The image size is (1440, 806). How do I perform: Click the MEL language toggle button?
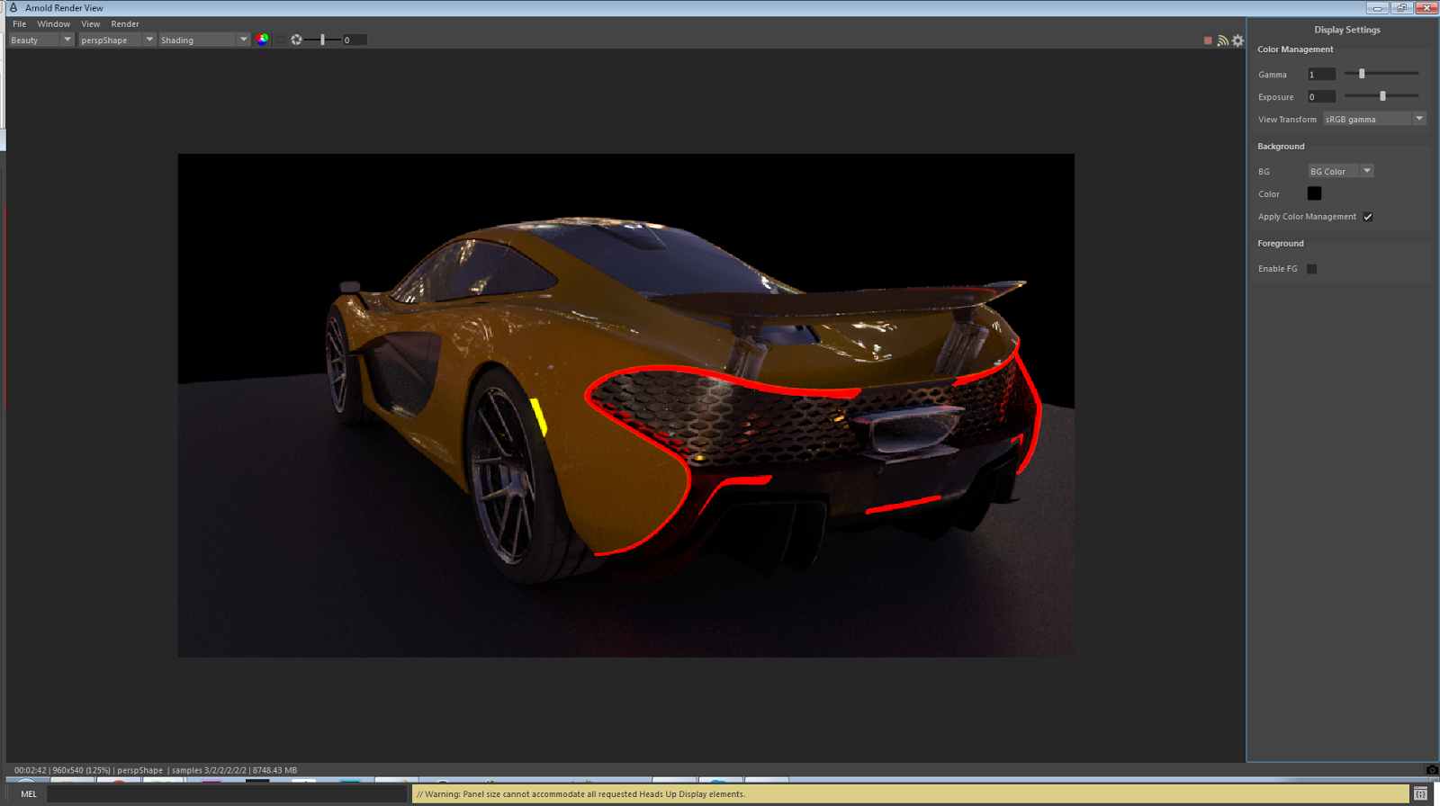point(29,793)
